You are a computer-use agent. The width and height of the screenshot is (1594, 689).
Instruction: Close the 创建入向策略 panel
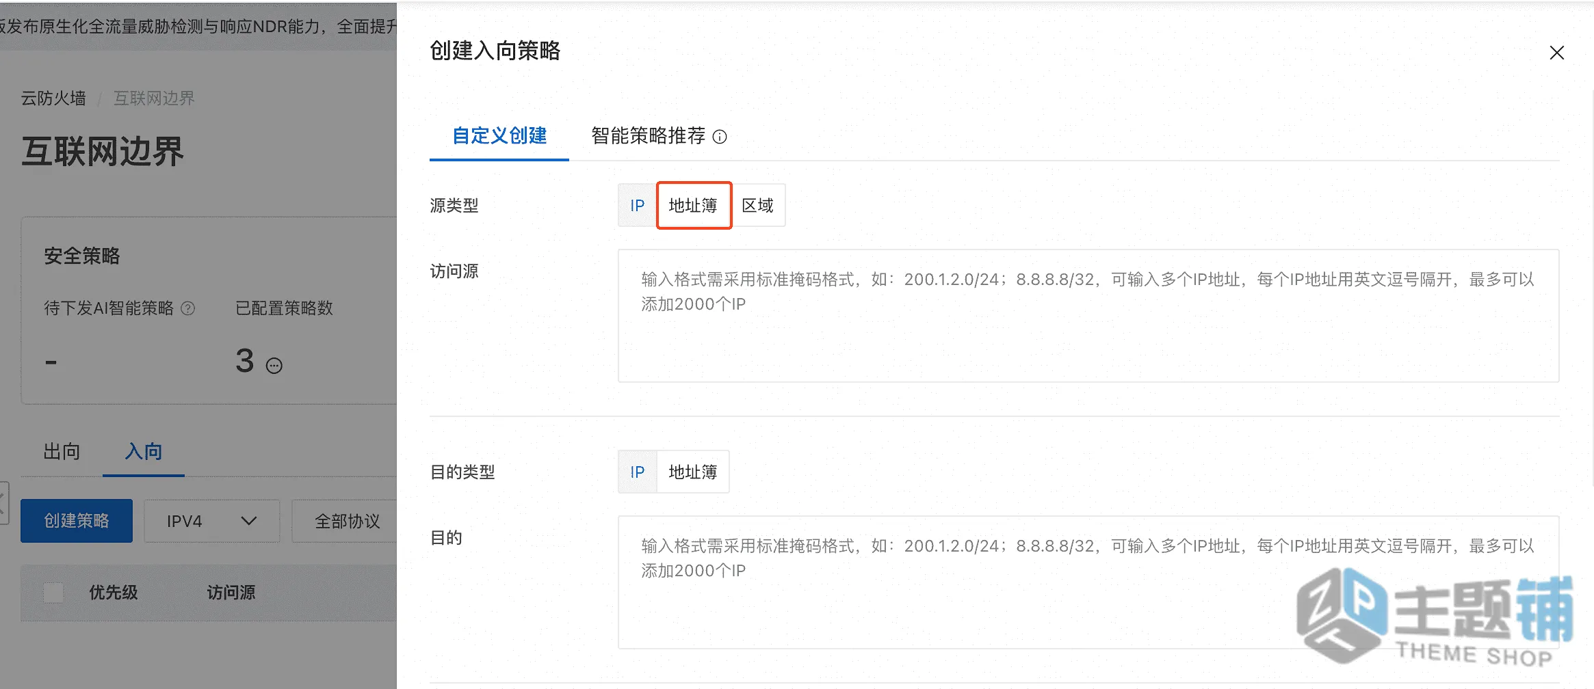(x=1556, y=53)
